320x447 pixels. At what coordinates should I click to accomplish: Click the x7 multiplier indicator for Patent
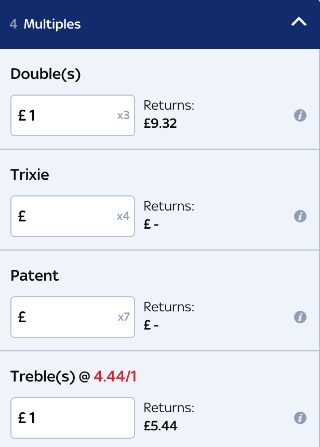coord(123,317)
